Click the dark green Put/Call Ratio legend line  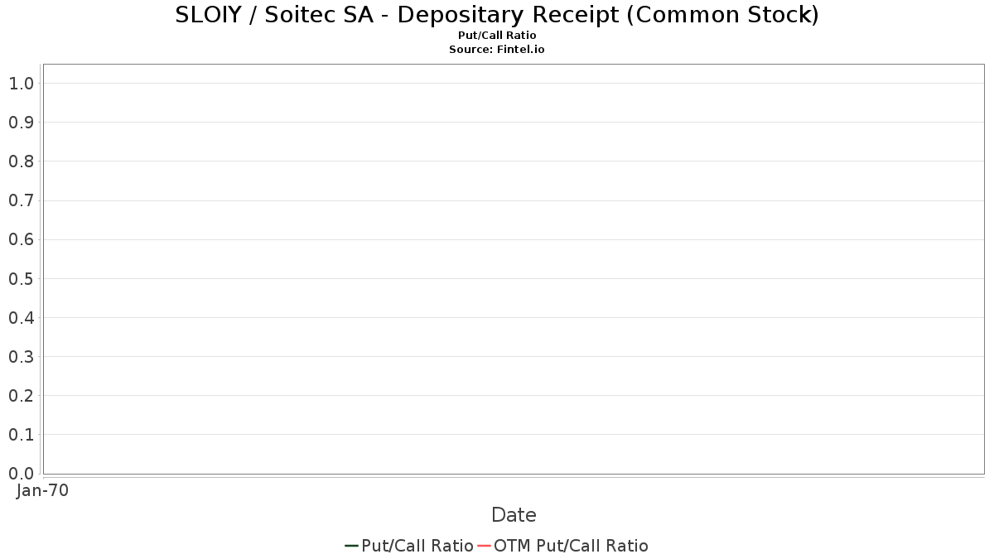point(351,546)
